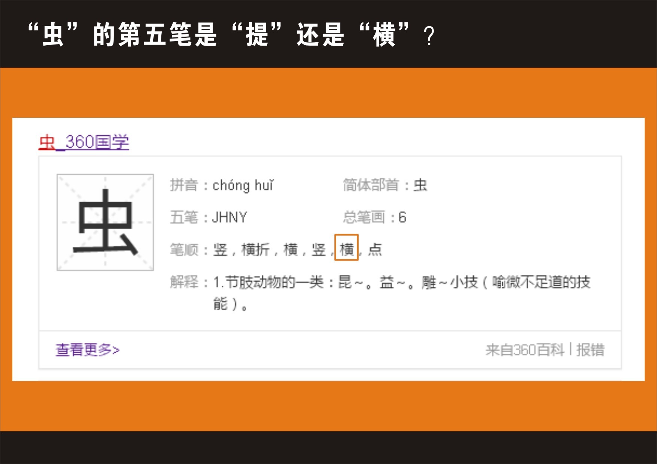Click the "五笔" label
The image size is (657, 464).
184,217
